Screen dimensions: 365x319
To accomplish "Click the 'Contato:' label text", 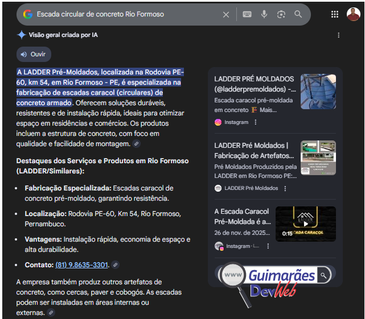I will (x=39, y=265).
